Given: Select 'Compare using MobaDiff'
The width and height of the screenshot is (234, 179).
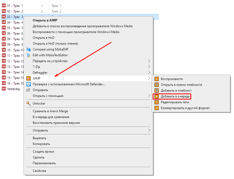Looking at the screenshot, I should [x=50, y=49].
